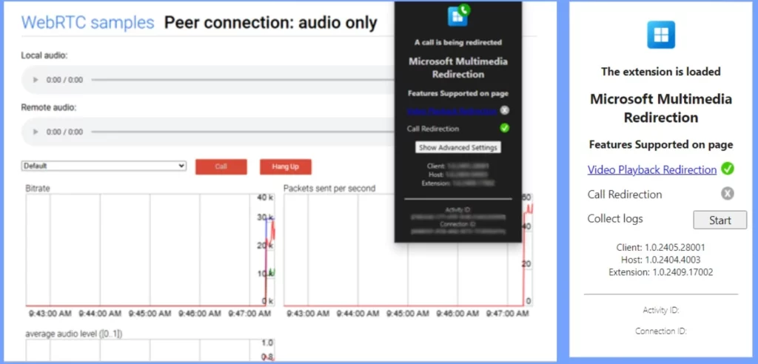The height and width of the screenshot is (364, 758).
Task: Open Video Playback Redirection link in white panel
Action: coord(651,169)
